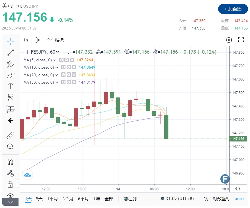Expand the MA (10, close, 0) dropdown arrow

57,68
